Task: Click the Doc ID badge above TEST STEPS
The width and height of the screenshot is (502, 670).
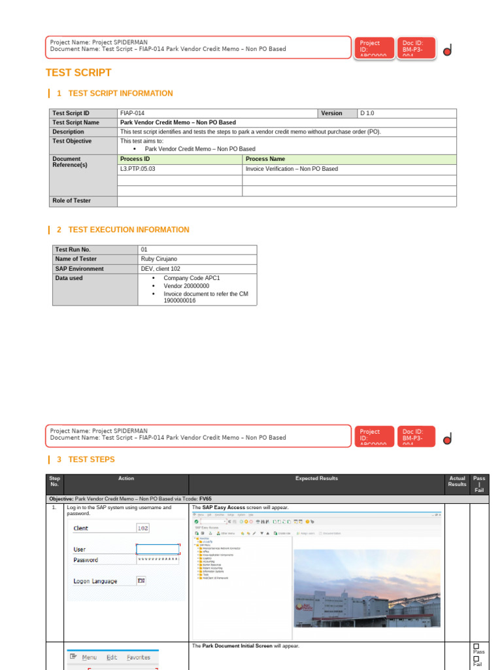Action: point(416,436)
